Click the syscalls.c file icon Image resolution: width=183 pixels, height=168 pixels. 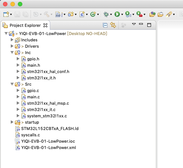[17, 135]
